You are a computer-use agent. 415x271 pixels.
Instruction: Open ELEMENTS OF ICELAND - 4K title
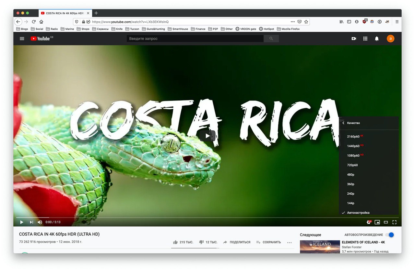[363, 242]
